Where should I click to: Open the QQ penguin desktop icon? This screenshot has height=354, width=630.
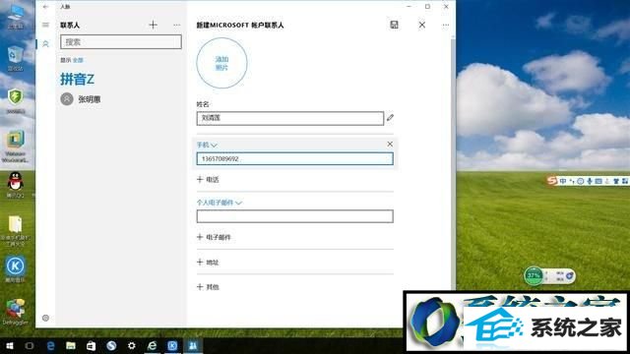point(16,185)
